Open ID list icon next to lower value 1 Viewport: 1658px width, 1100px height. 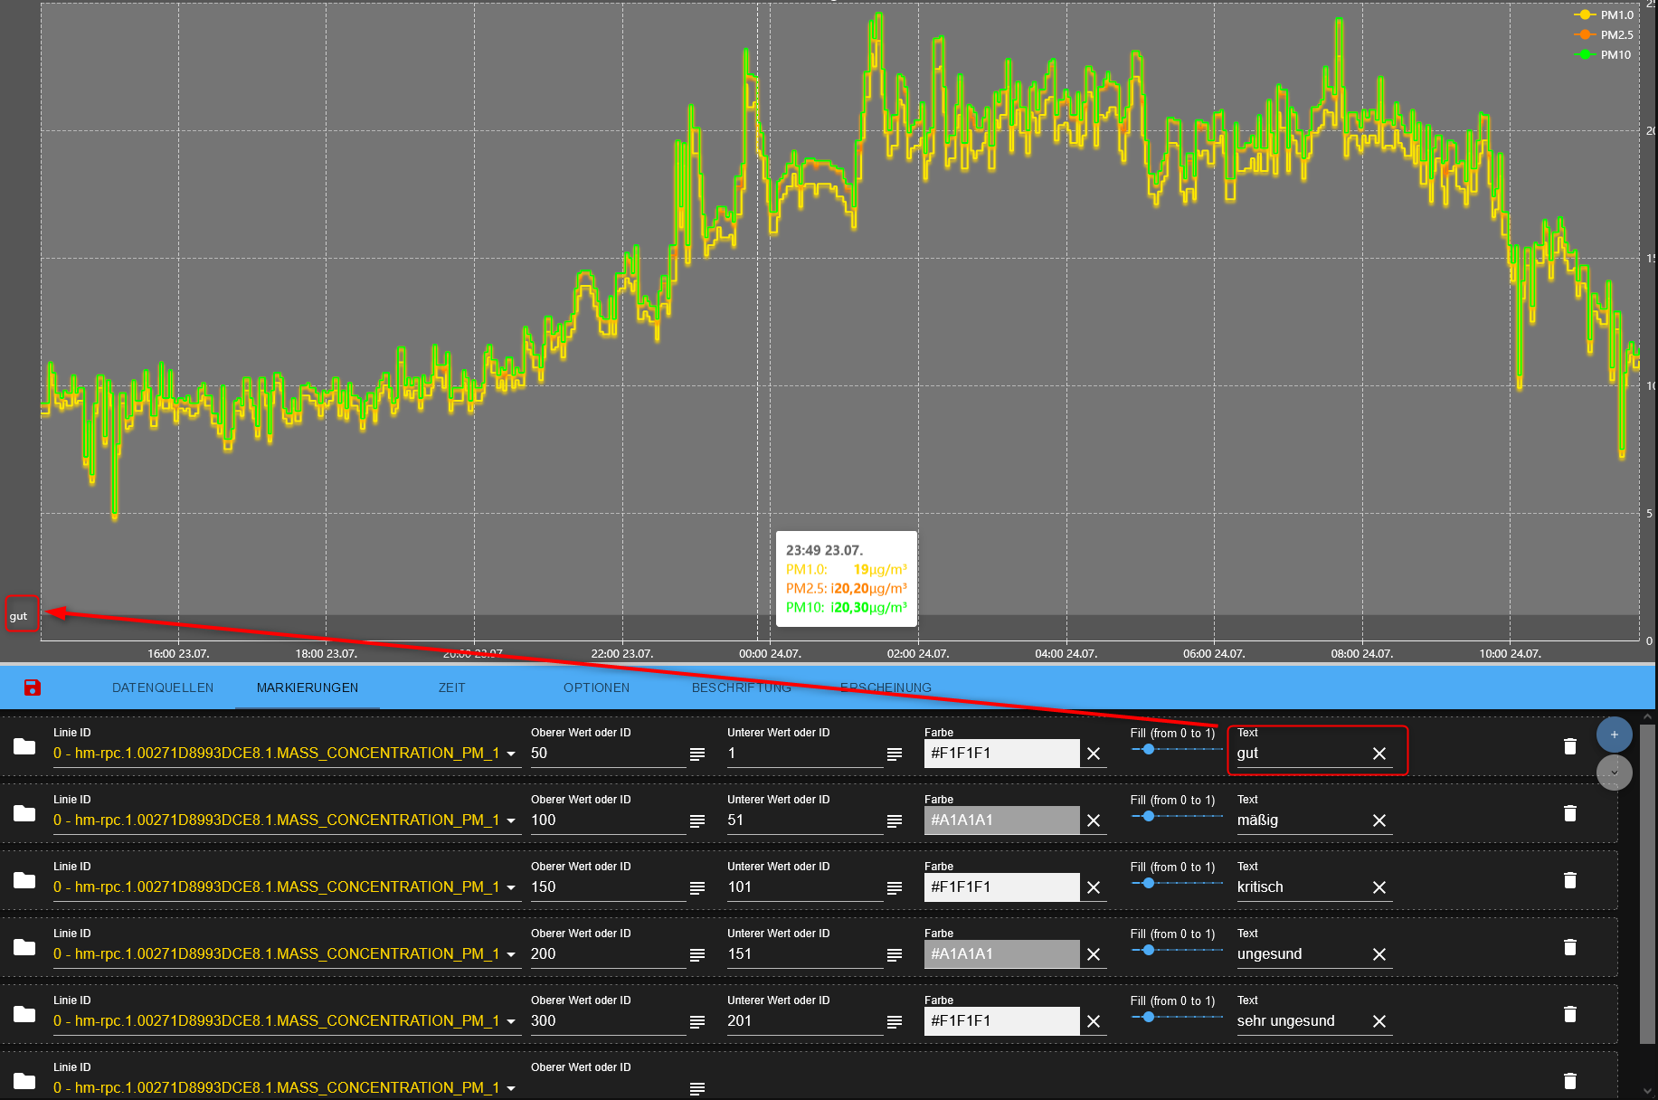point(895,754)
